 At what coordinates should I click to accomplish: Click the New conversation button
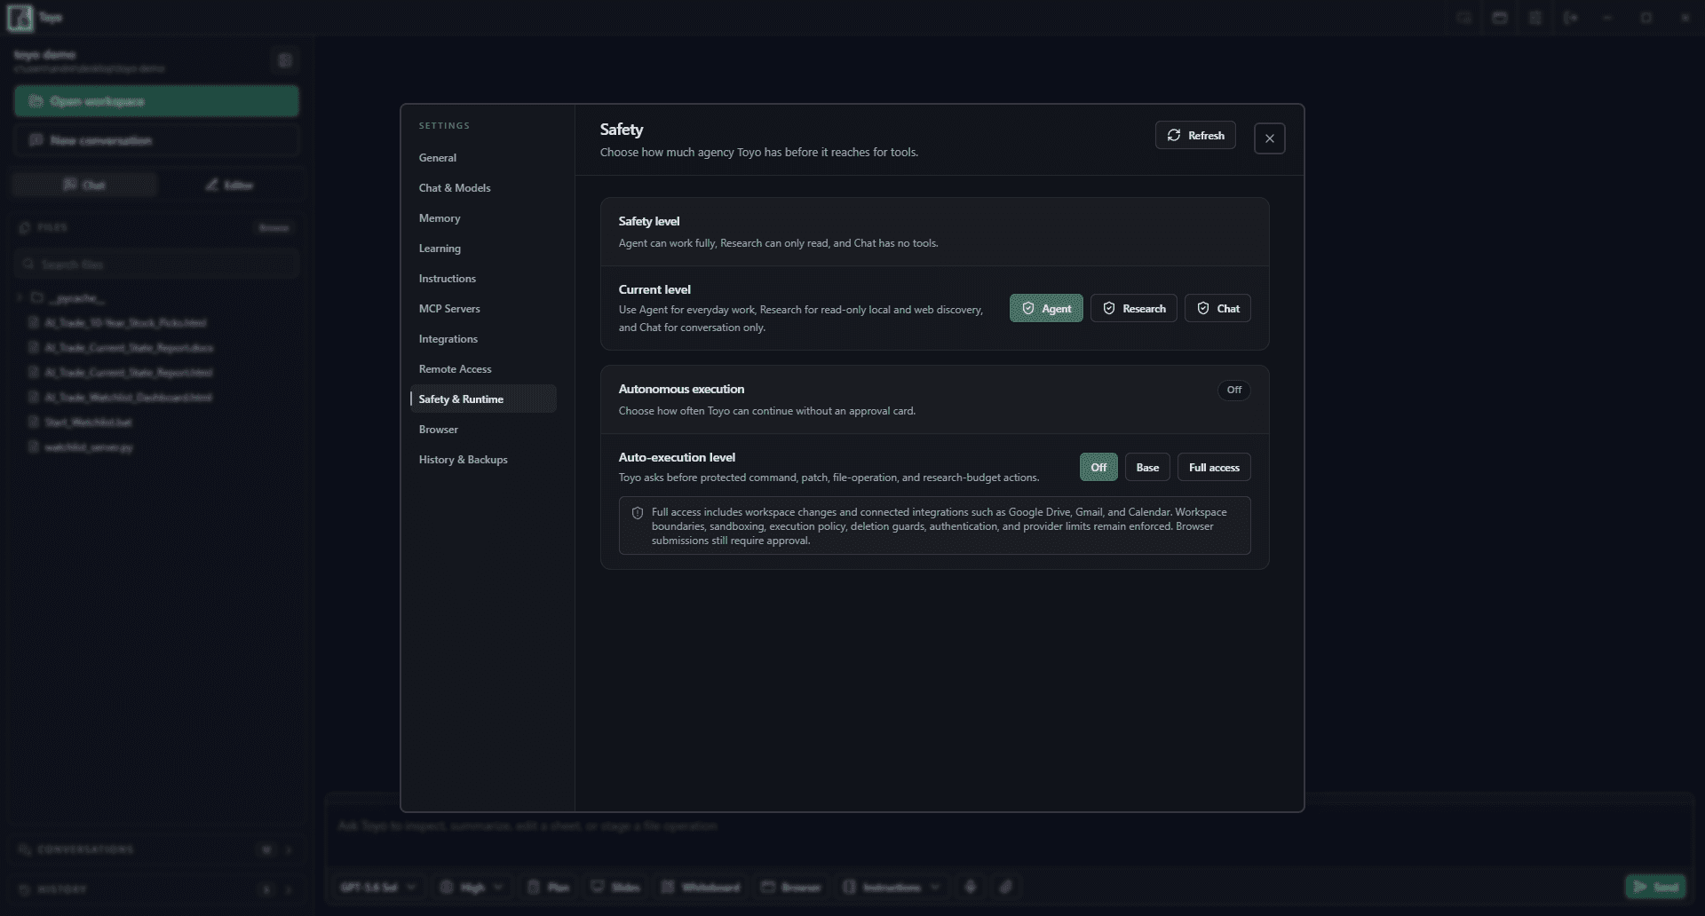(156, 140)
